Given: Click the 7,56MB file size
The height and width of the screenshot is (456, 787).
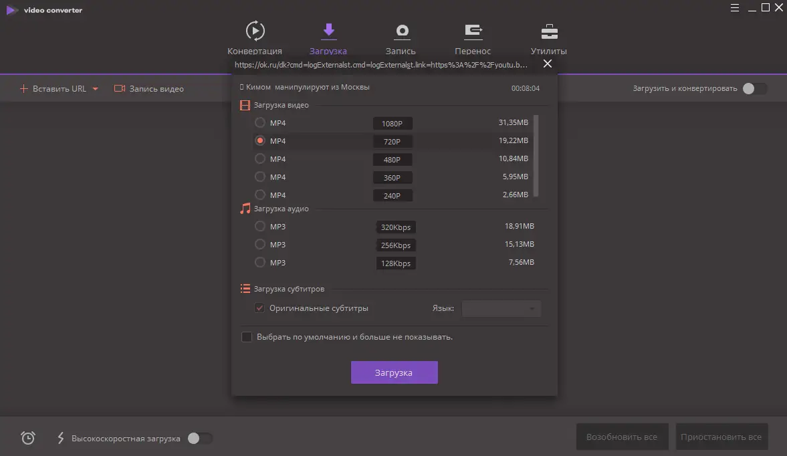Looking at the screenshot, I should click(522, 262).
